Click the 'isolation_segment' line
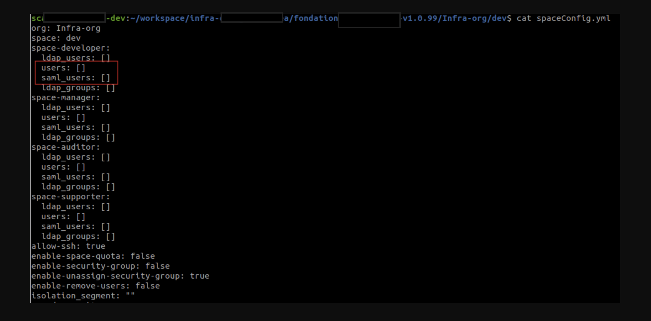Screen dimensions: 651x321 click(x=83, y=296)
